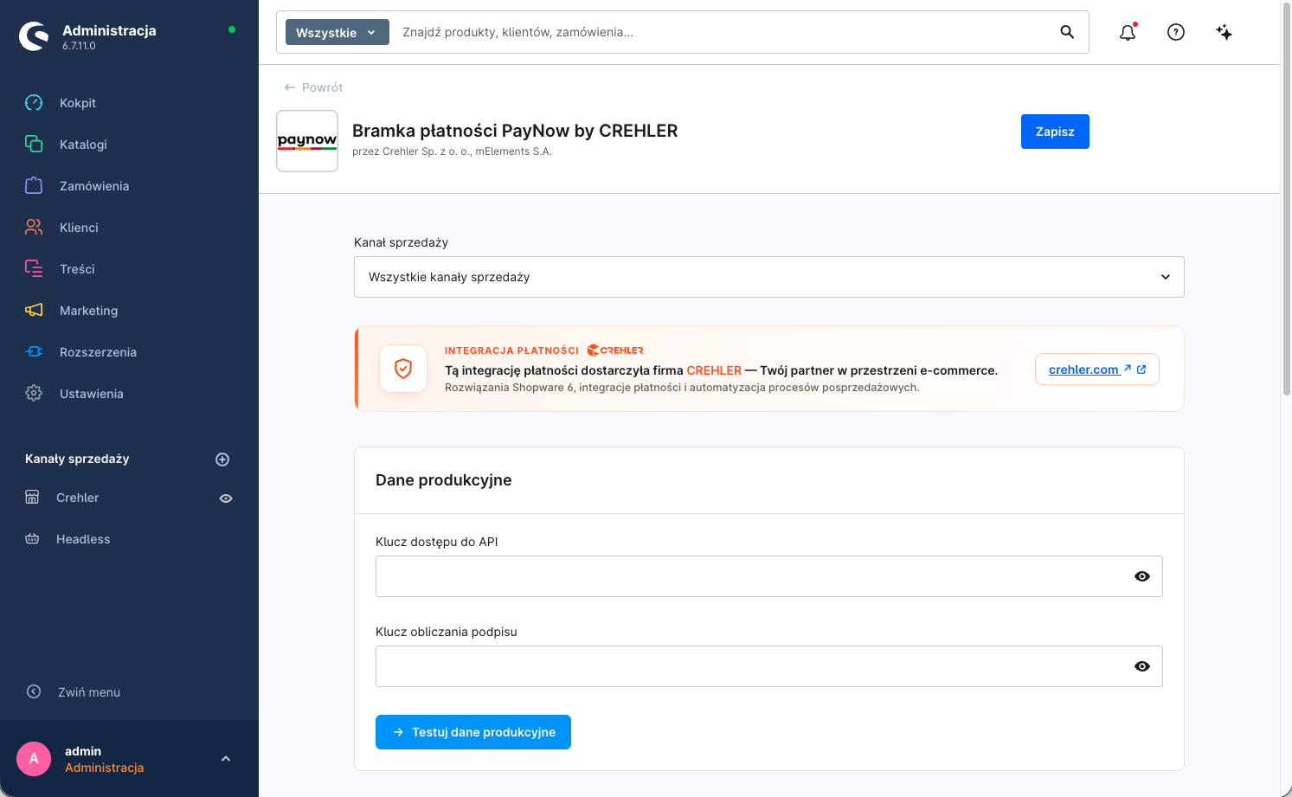Viewport: 1292px width, 797px height.
Task: Click the Administracja title text
Action: [x=109, y=30]
